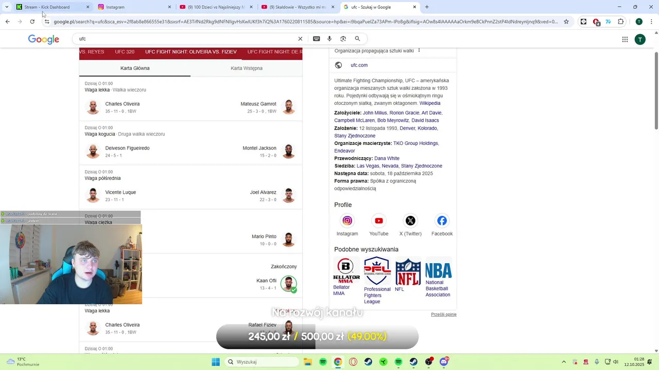Expand the tab search dropdown arrow
Viewport: 659px width, 370px height.
point(7,7)
